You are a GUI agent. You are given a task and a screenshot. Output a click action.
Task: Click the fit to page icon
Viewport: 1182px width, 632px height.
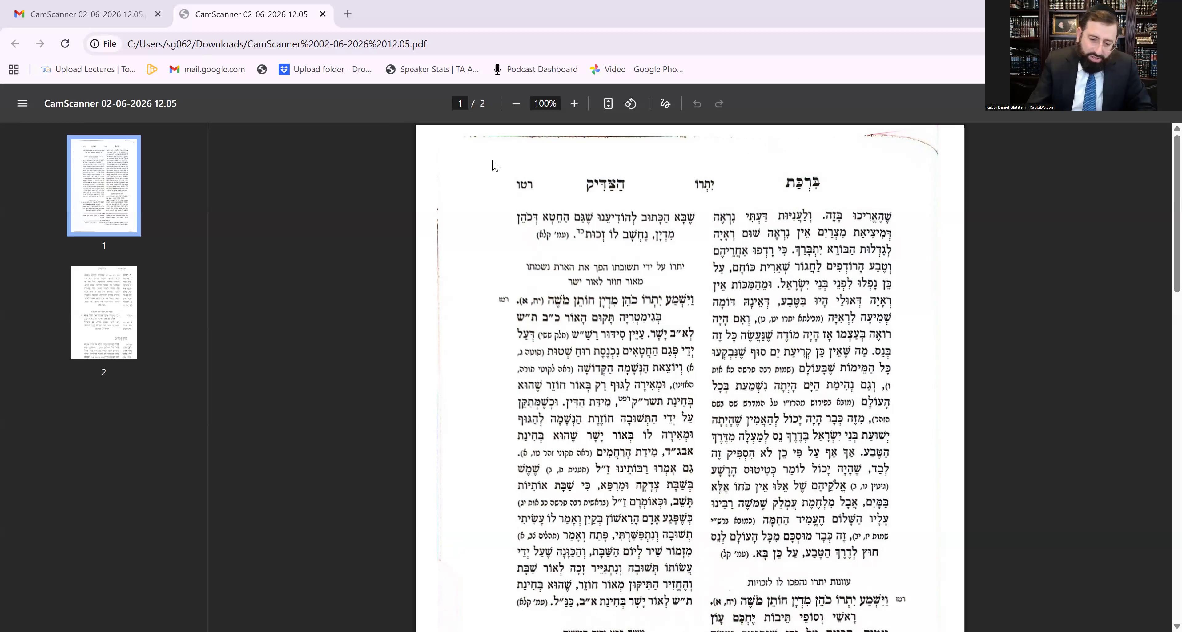click(x=608, y=104)
